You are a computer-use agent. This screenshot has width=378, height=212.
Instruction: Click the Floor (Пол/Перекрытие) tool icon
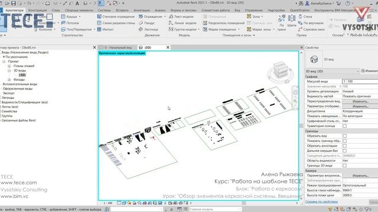click(63, 29)
